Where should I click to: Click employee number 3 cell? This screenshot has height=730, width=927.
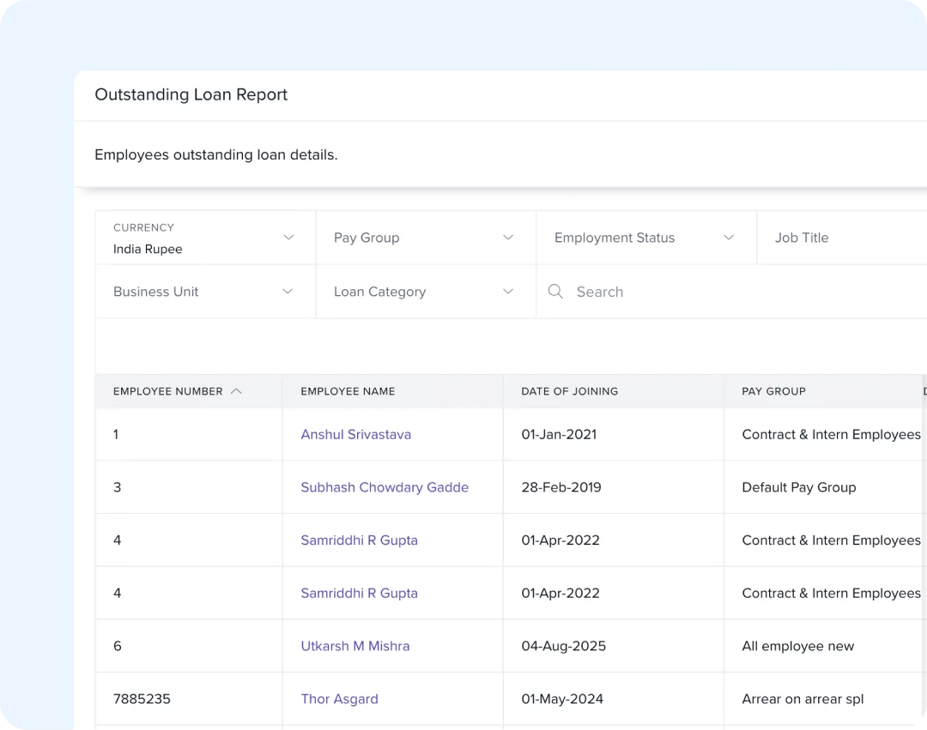pos(189,487)
